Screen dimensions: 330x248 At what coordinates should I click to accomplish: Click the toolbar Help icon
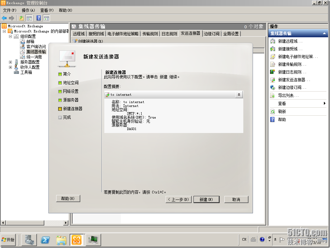point(39,18)
